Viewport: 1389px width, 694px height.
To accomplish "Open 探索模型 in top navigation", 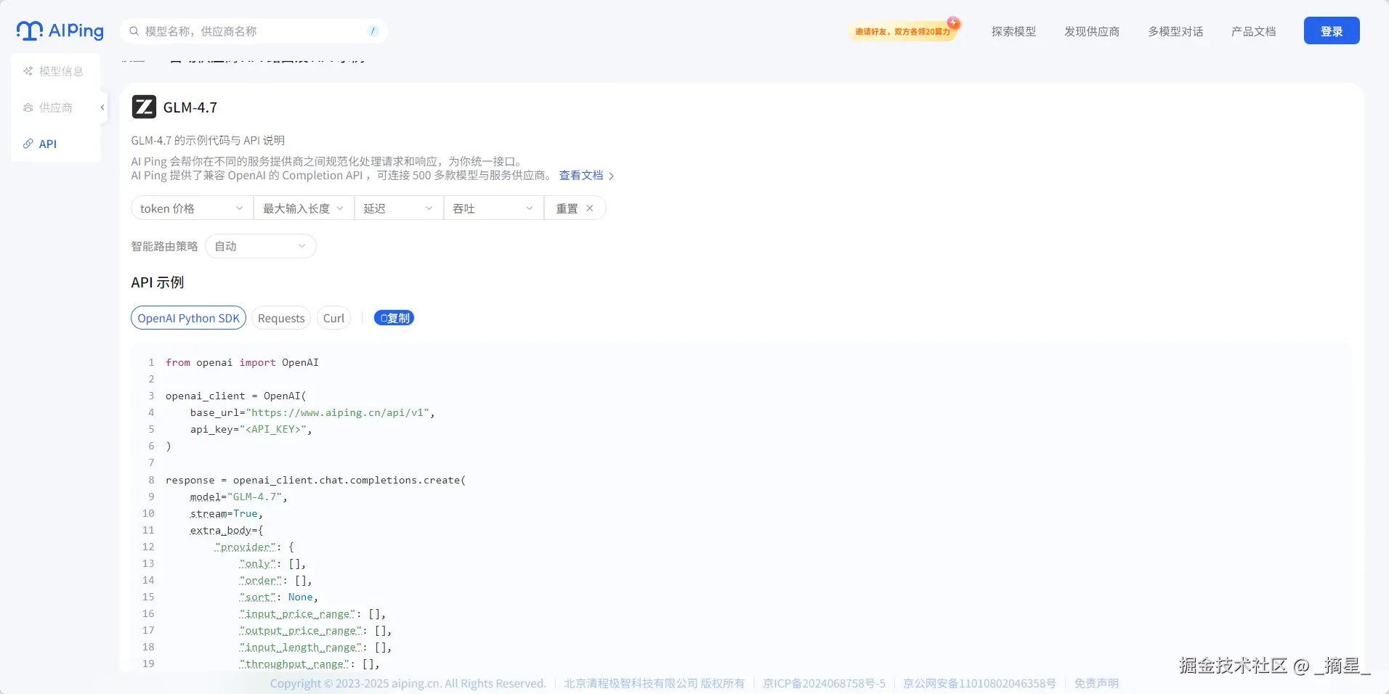I will click(1013, 31).
